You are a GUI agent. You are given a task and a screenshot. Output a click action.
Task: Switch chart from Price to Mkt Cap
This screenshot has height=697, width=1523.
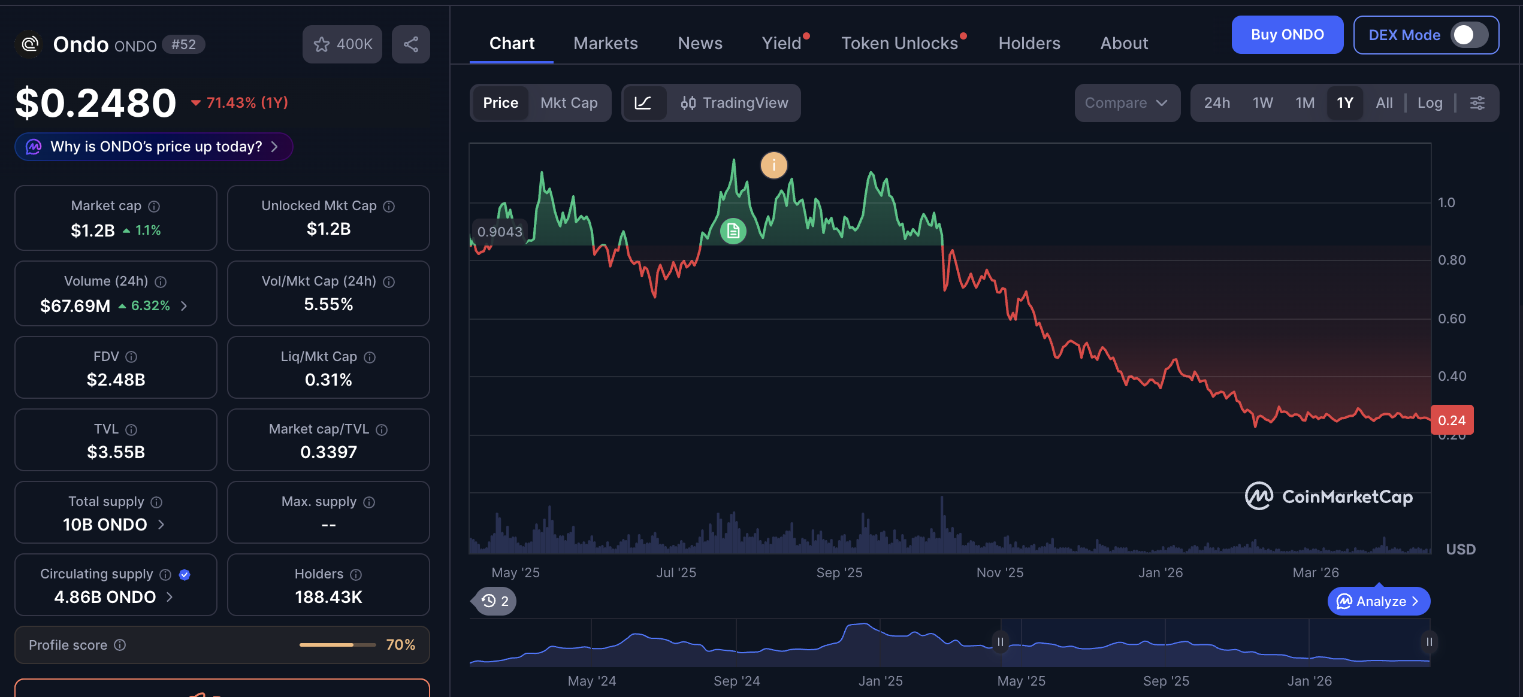(x=569, y=102)
